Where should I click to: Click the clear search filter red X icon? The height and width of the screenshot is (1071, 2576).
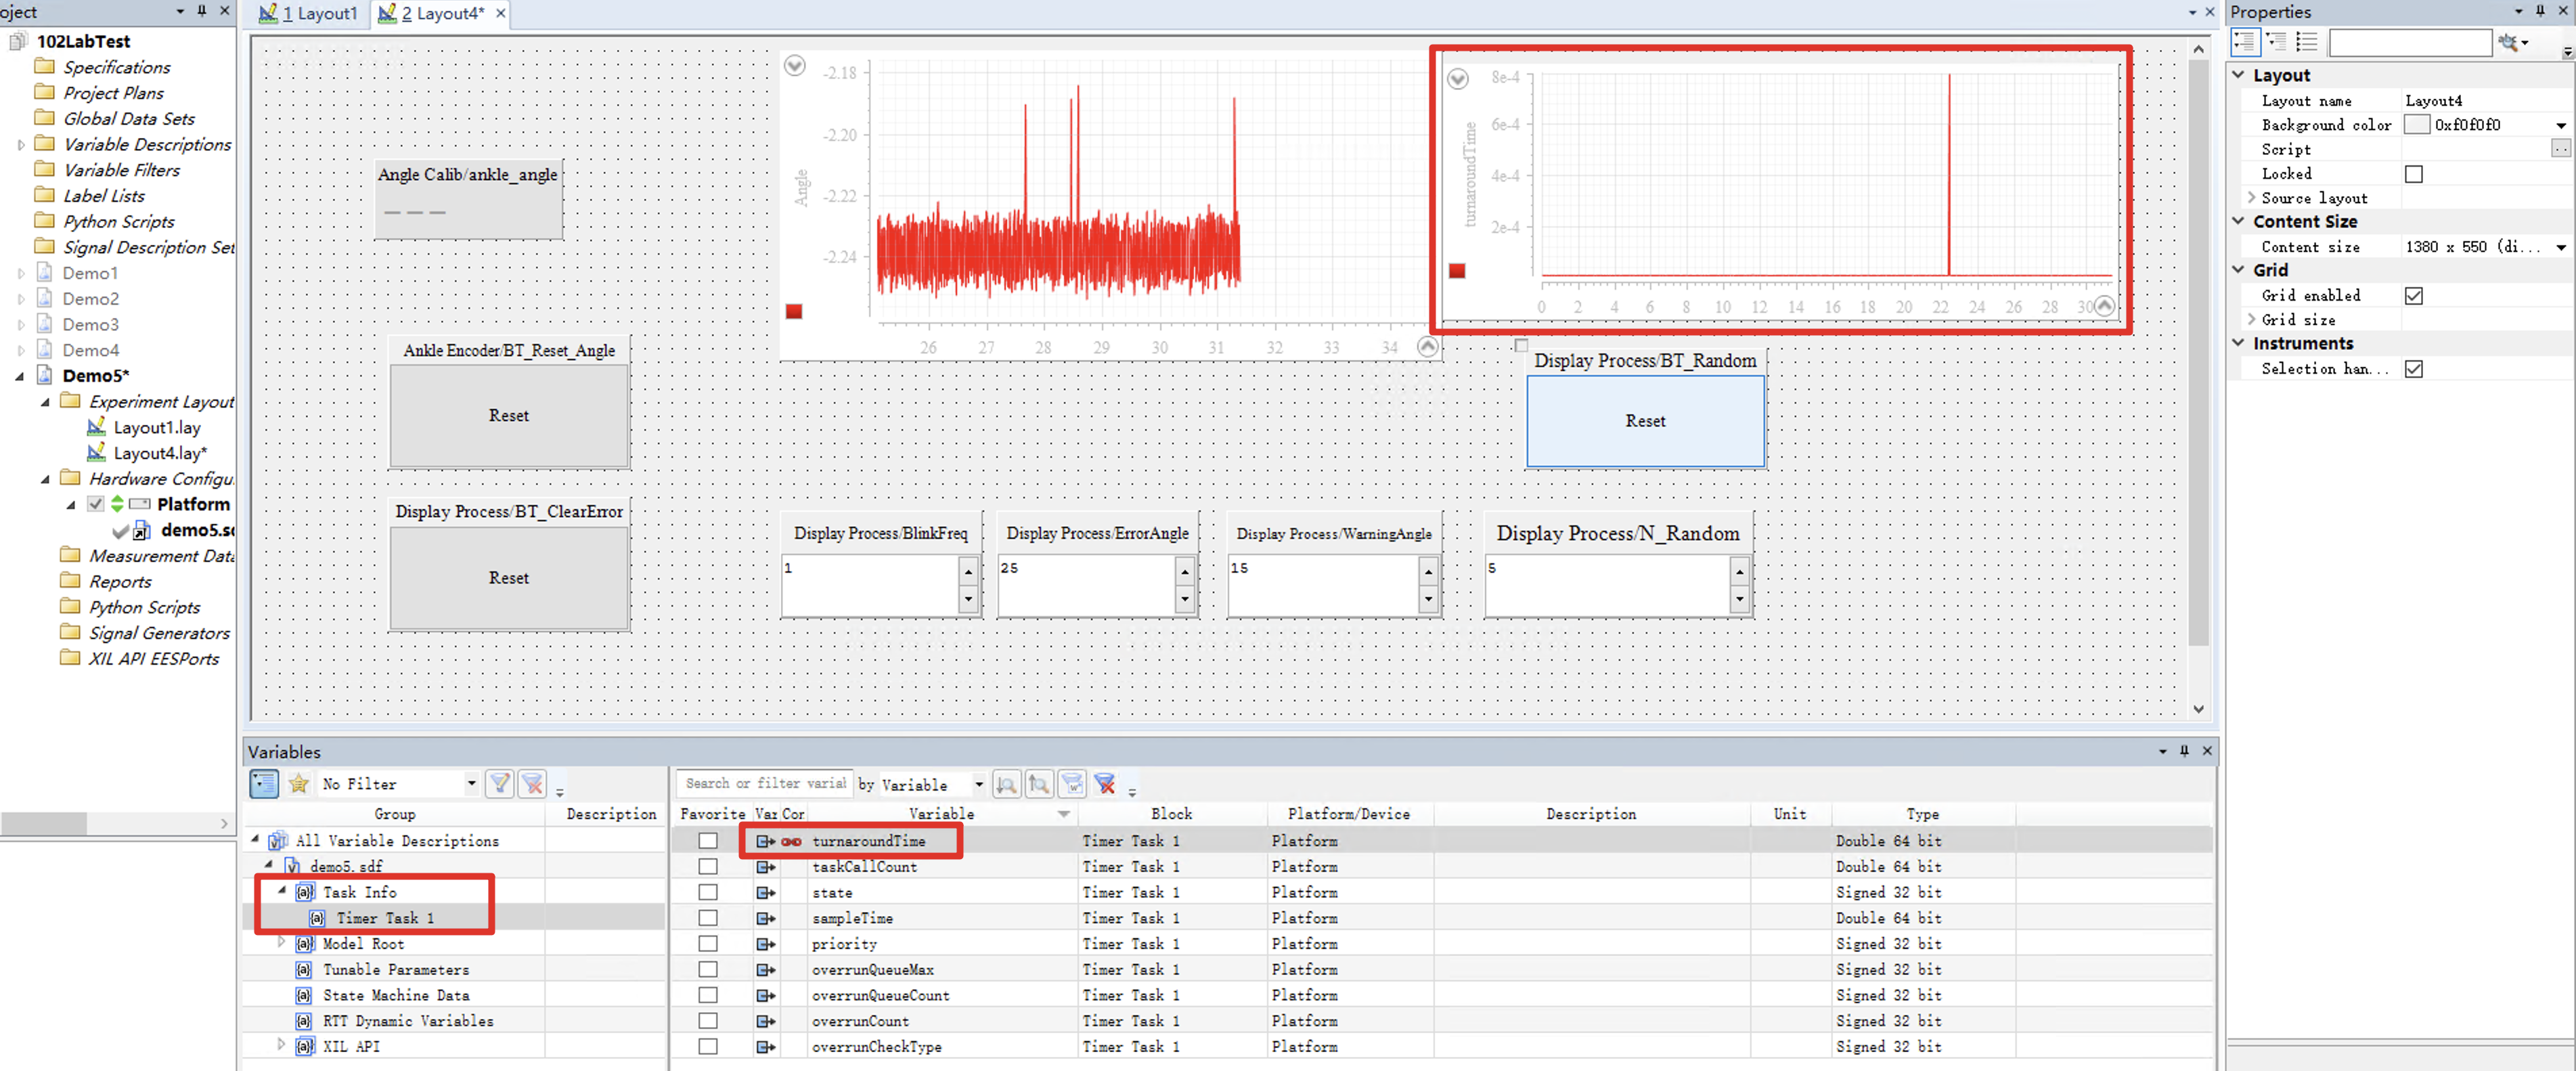[1104, 784]
